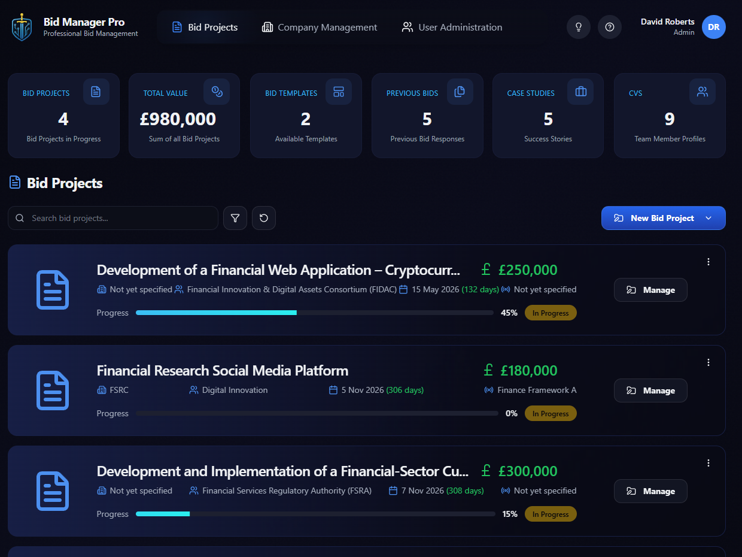
Task: Focus the Search bid projects field
Action: (x=120, y=218)
